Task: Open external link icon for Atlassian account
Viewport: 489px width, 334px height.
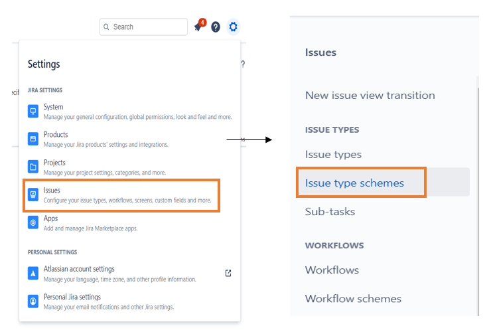Action: (228, 273)
